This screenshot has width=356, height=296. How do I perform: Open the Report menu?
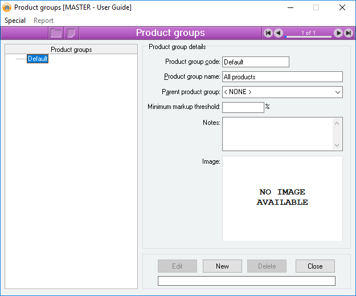coord(43,21)
